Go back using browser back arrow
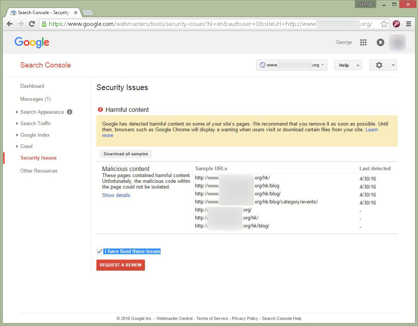Viewport: 418px width, 326px height. [10, 24]
